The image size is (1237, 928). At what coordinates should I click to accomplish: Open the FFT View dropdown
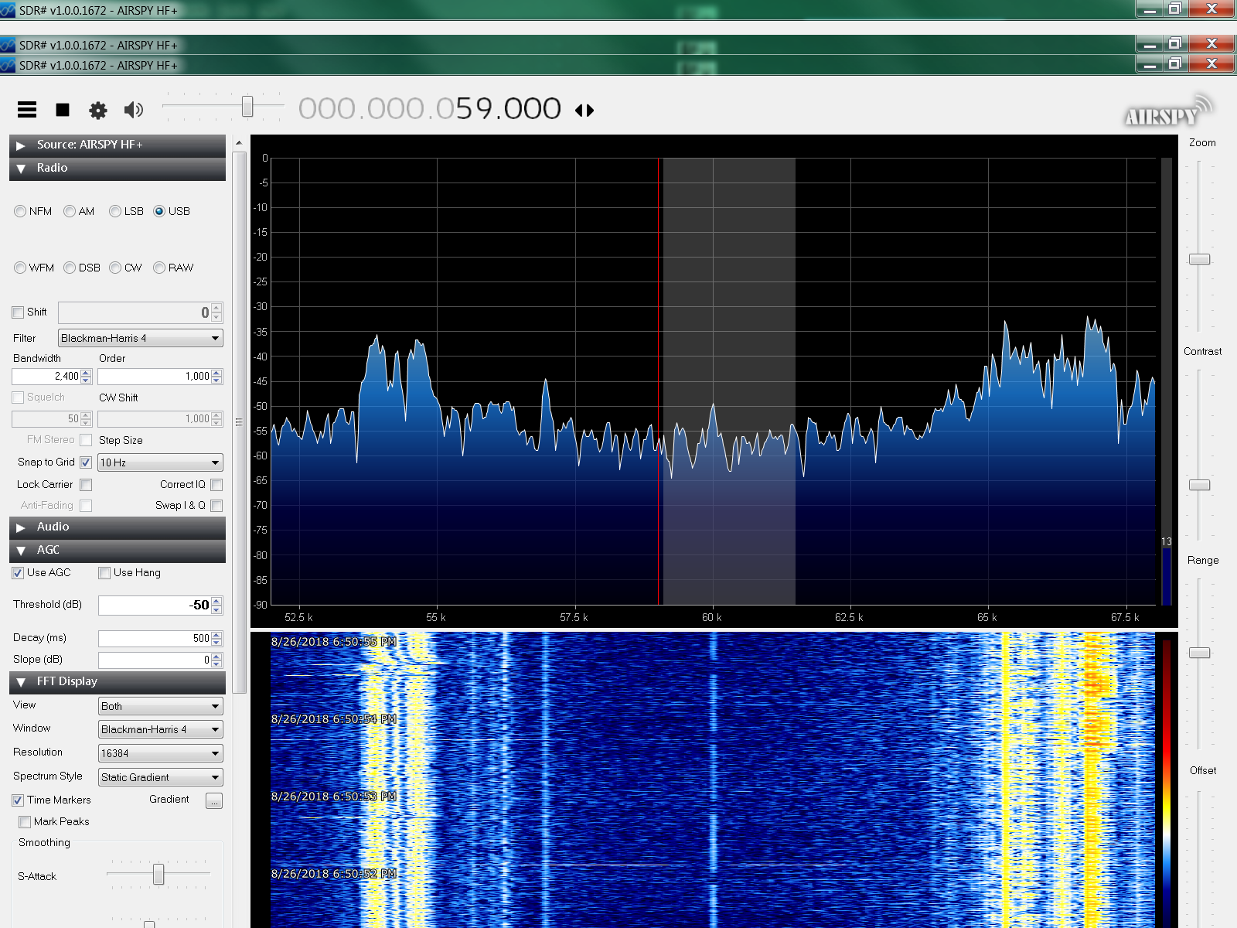click(x=161, y=706)
